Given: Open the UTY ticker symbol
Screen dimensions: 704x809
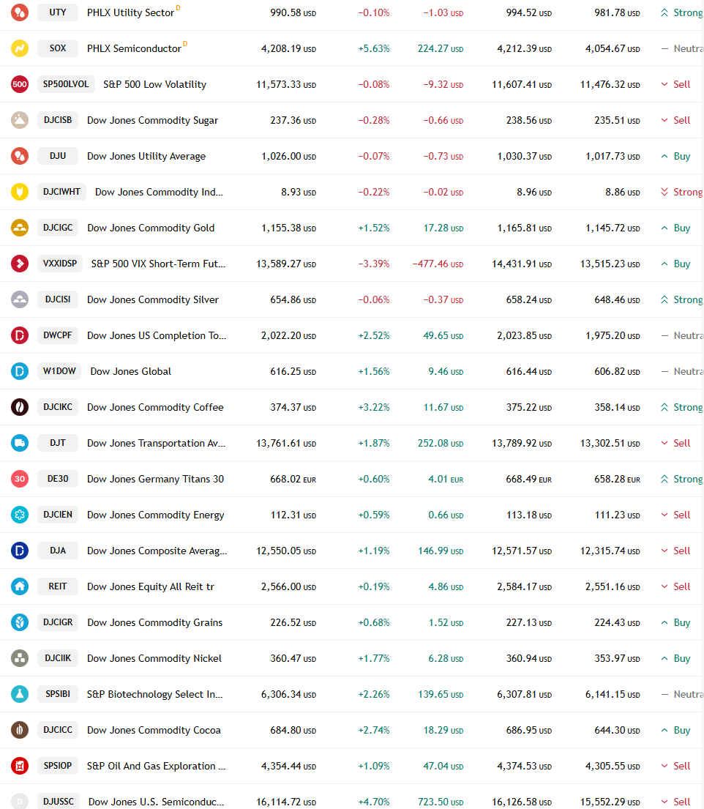Looking at the screenshot, I should pyautogui.click(x=58, y=12).
